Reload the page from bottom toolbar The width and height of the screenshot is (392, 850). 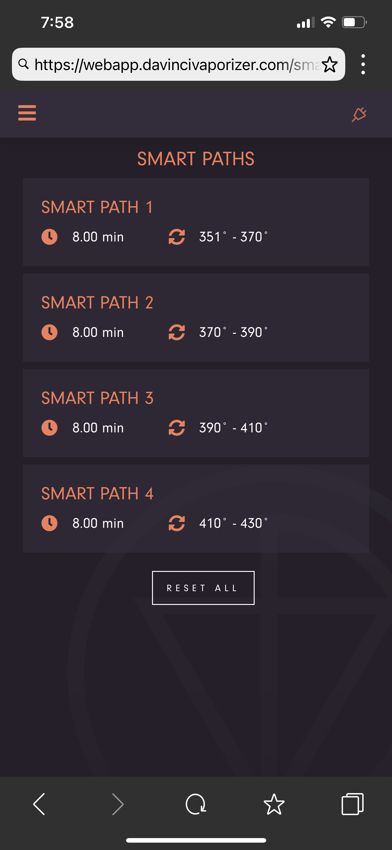196,804
